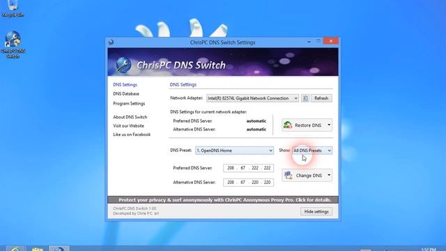Click the app icon in title bar

(111, 43)
